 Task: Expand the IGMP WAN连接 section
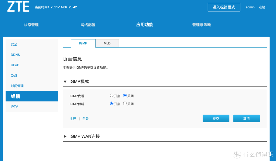65,136
